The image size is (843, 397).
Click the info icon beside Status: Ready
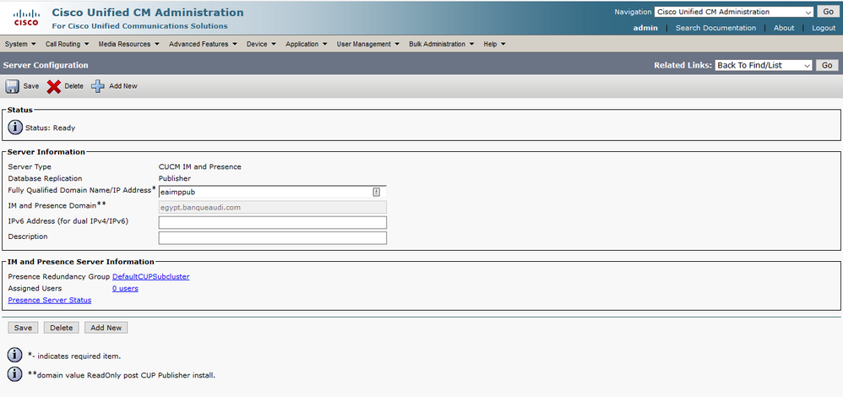[x=15, y=128]
